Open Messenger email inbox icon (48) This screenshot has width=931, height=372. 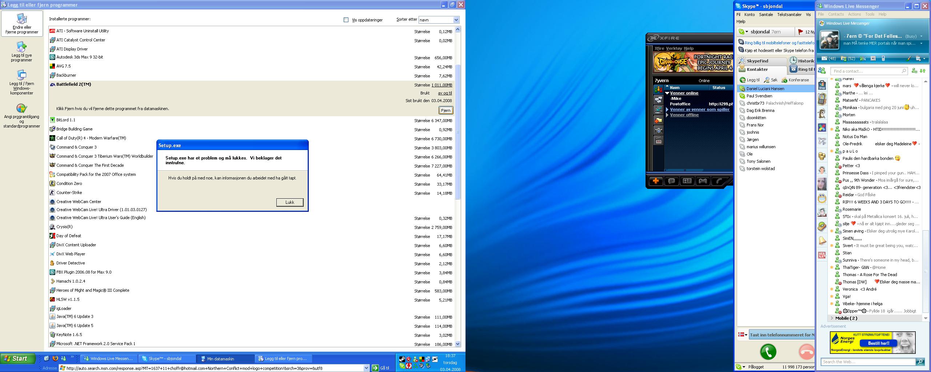(829, 58)
